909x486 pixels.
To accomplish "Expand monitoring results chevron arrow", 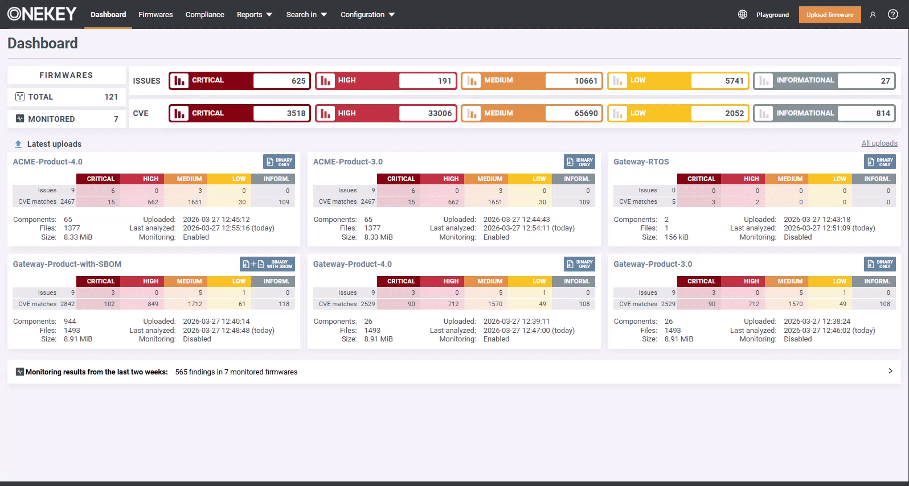I will click(890, 371).
